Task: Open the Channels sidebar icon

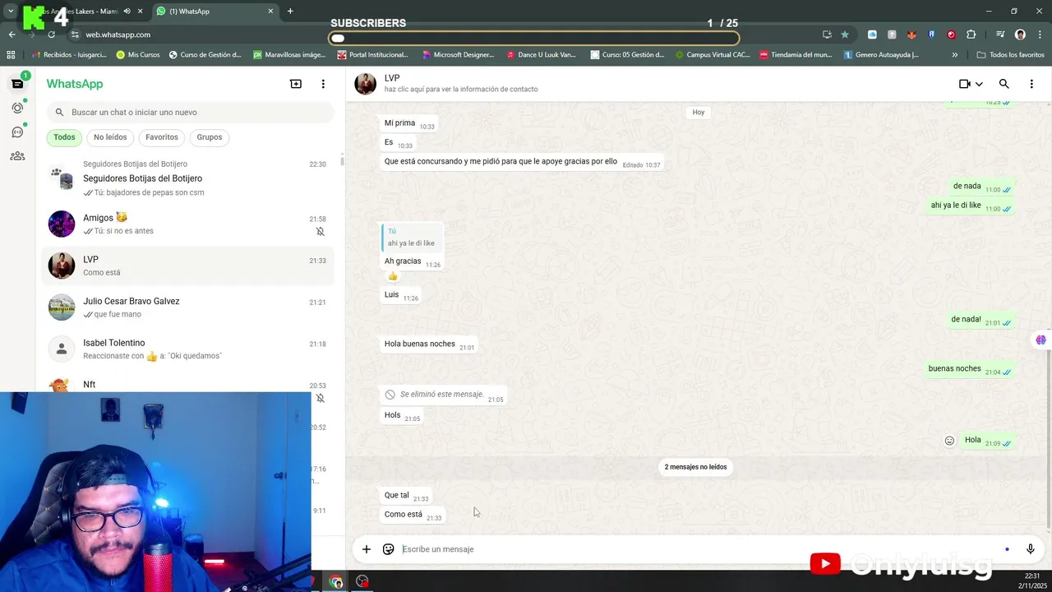Action: pyautogui.click(x=17, y=132)
